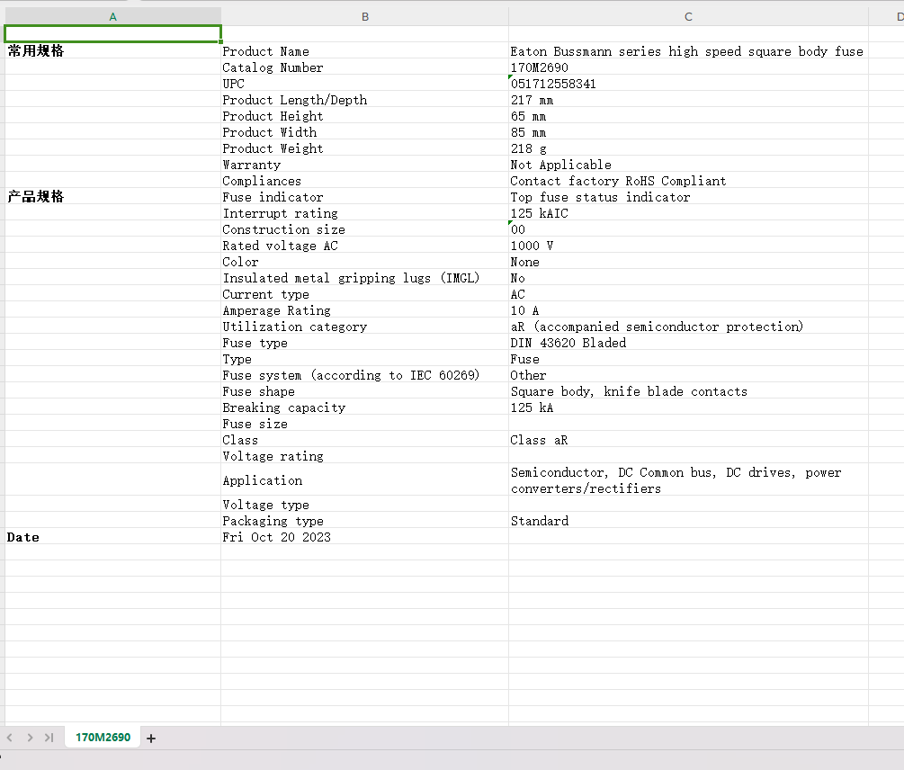Select the Product Name cell
Image resolution: width=904 pixels, height=770 pixels.
(365, 51)
